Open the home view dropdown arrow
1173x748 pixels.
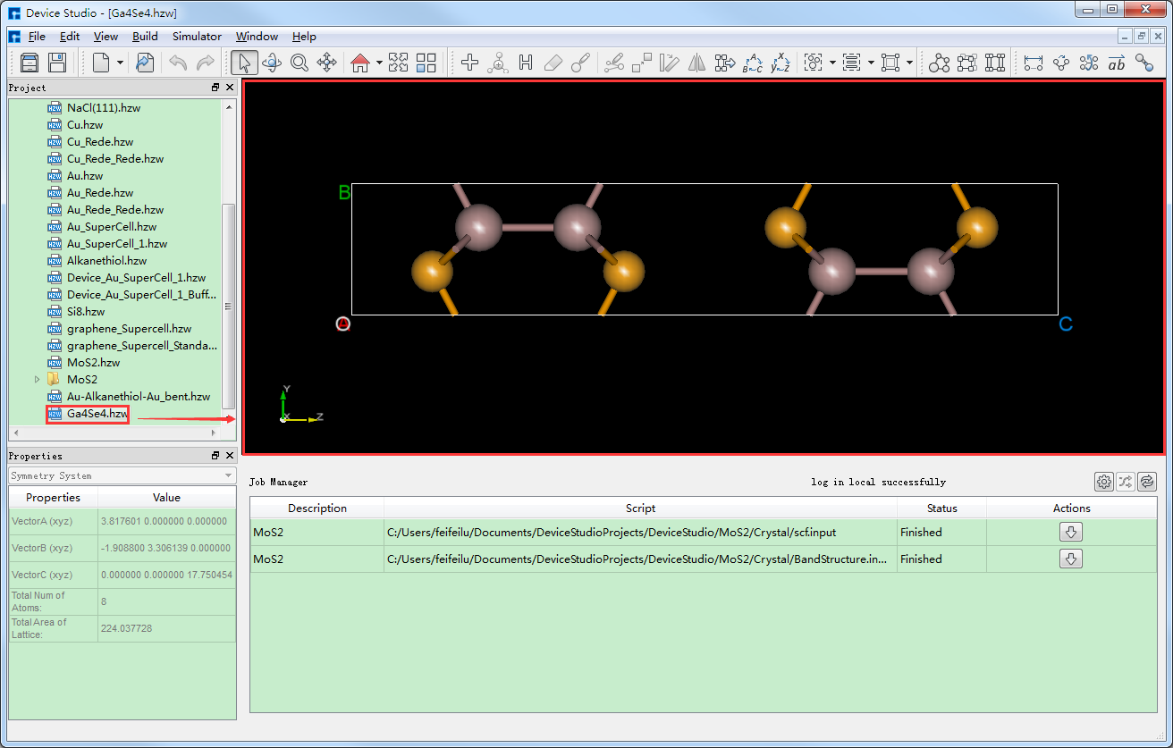pyautogui.click(x=379, y=63)
